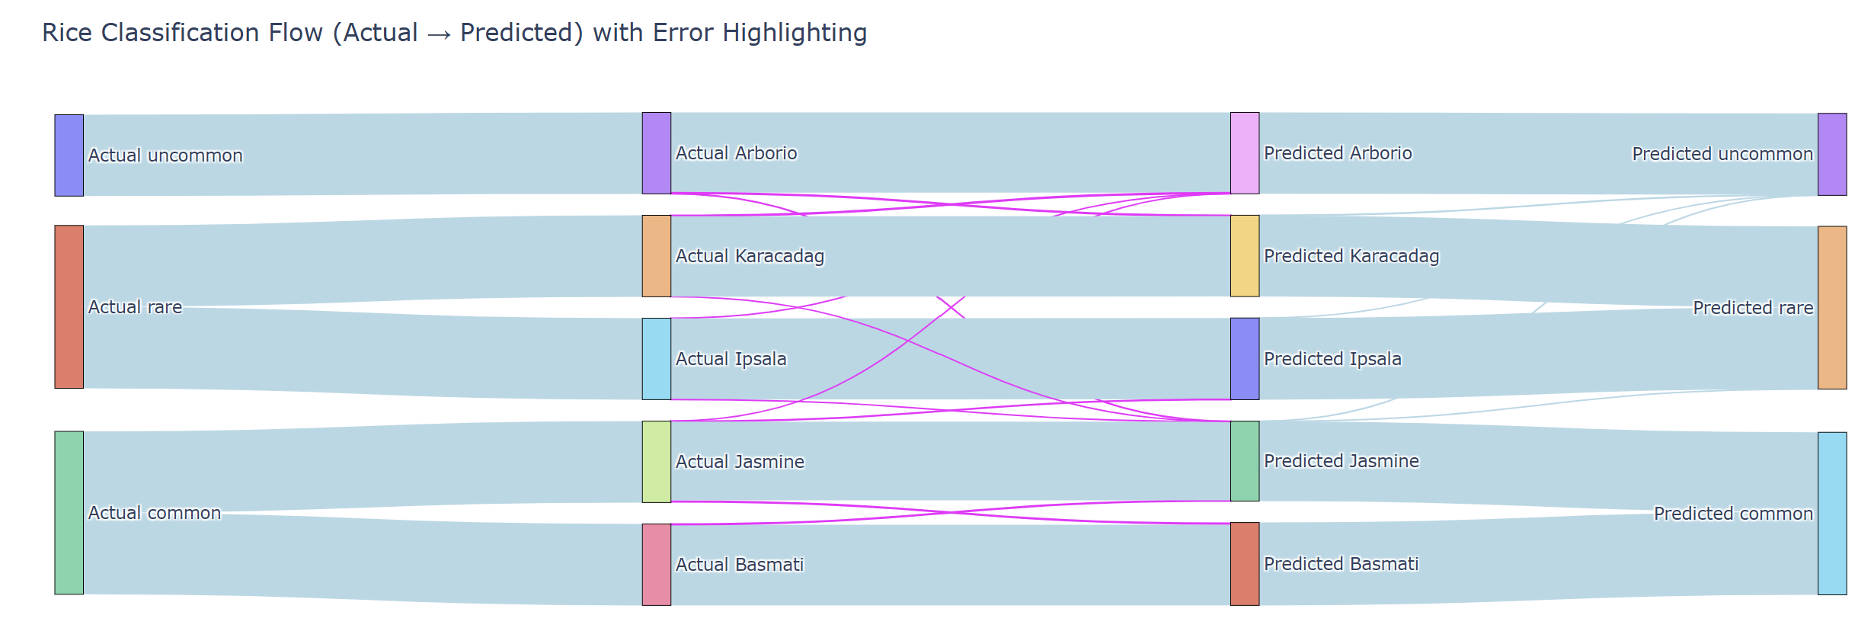The image size is (1874, 644).
Task: Click the Actual Jasmine node bar
Action: coord(657,462)
